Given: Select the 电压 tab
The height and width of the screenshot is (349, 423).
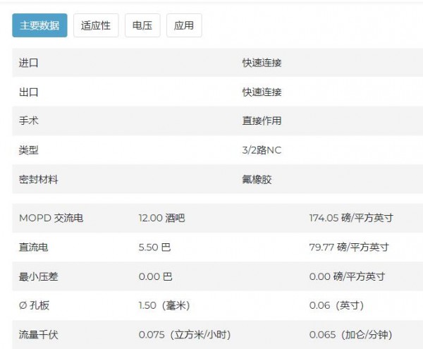Looking at the screenshot, I should coord(142,25).
